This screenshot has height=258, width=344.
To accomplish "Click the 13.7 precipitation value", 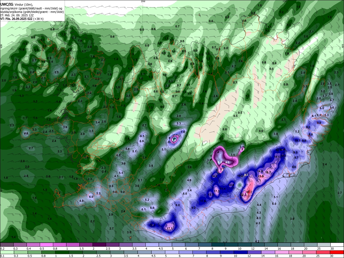I will pos(211,195).
